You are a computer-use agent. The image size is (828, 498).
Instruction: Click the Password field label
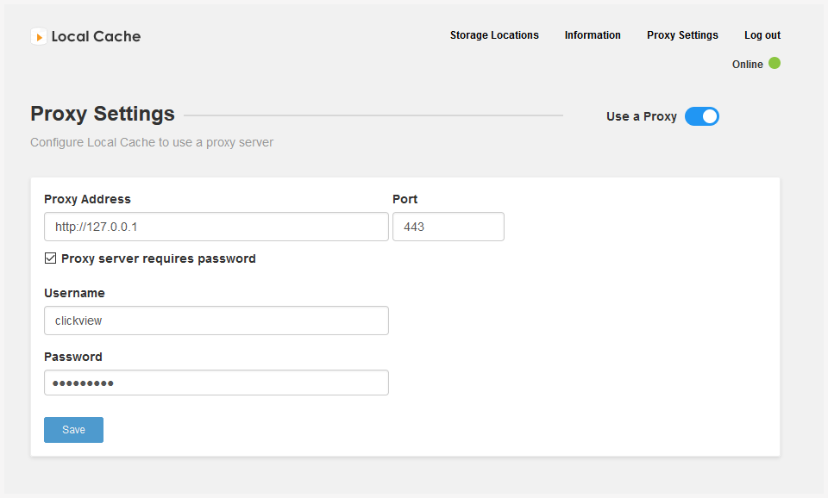click(x=73, y=358)
